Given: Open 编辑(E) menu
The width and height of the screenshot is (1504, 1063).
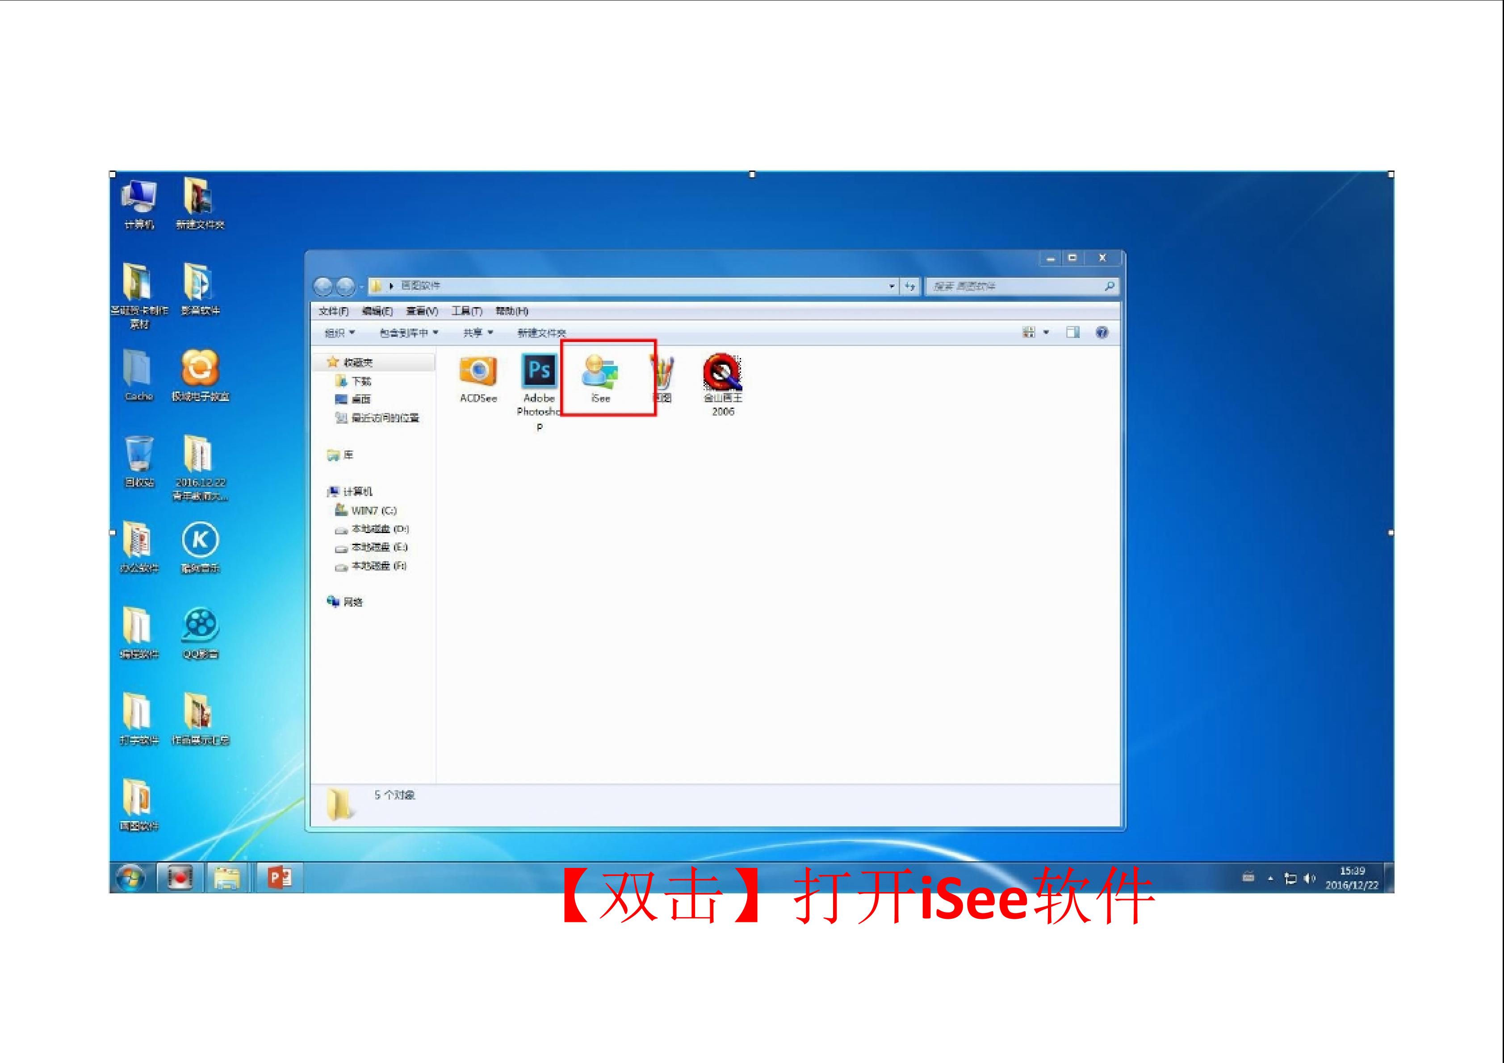Looking at the screenshot, I should click(377, 311).
